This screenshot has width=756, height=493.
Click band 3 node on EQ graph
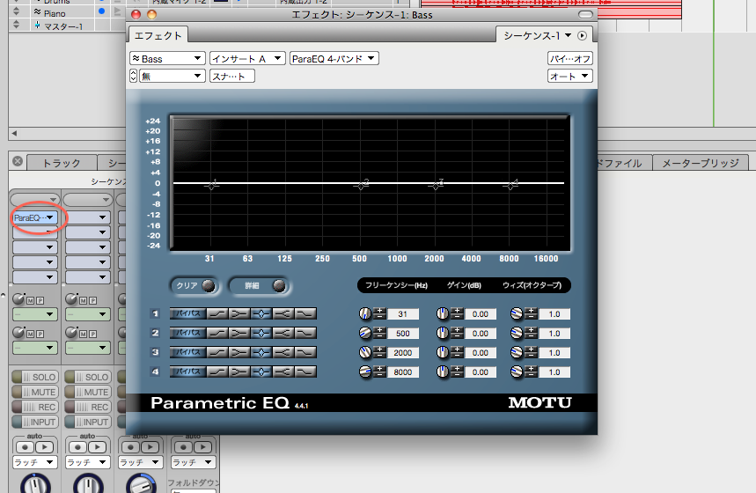(436, 185)
